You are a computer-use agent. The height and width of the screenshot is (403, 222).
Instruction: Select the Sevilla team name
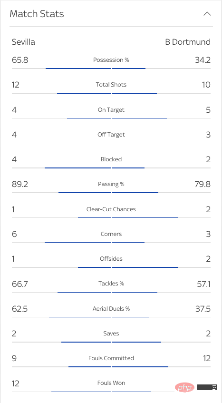pos(23,42)
